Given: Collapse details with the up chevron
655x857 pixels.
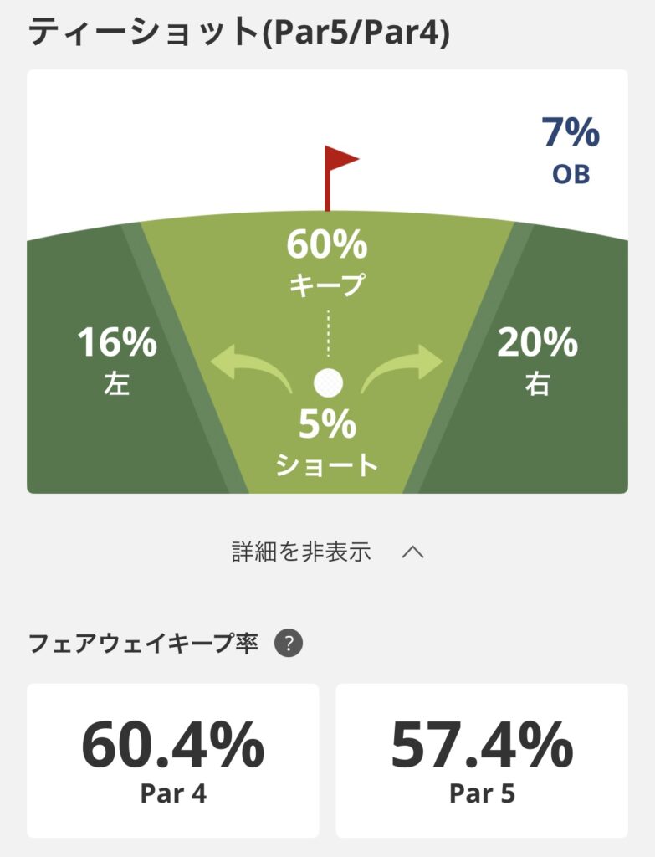Looking at the screenshot, I should (413, 552).
